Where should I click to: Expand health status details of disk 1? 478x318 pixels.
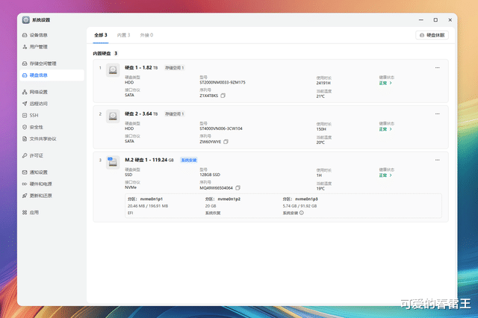(x=385, y=83)
